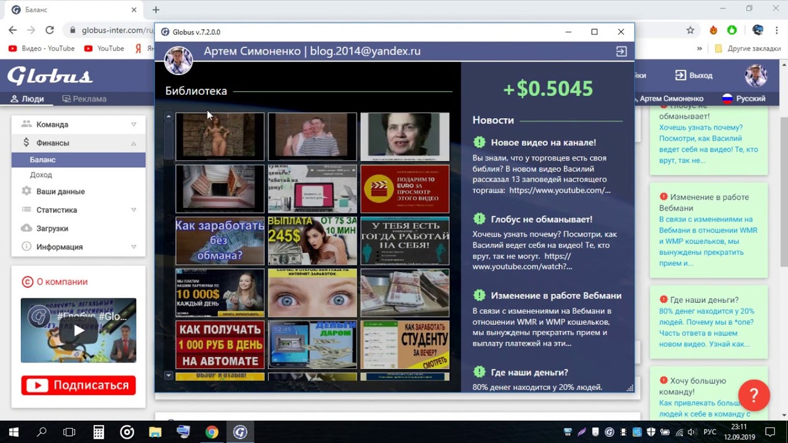Open the Видео - YouTube bookmark

coord(41,48)
